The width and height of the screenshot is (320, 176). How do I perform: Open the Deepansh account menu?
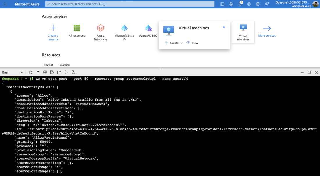(293, 4)
